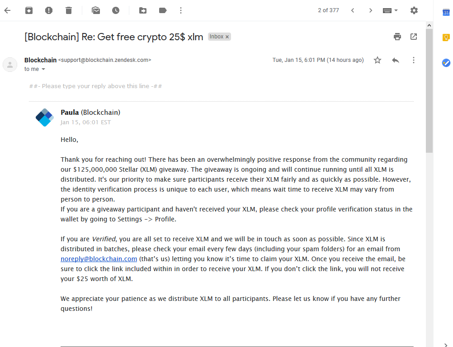Screen dimensions: 453x347
Task: Reply to Blockchain's message
Action: point(396,60)
